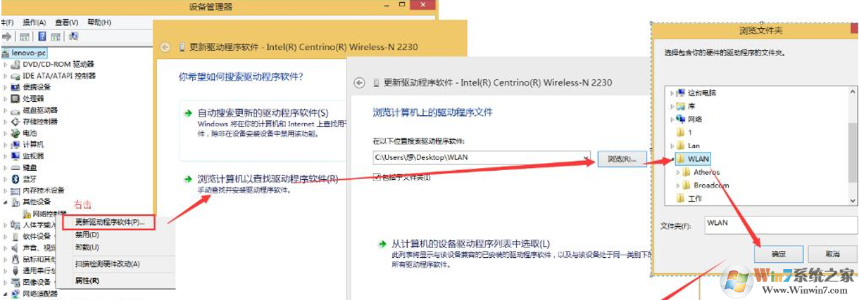Select the 处理器 processor icon
The height and width of the screenshot is (300, 859).
pos(16,99)
